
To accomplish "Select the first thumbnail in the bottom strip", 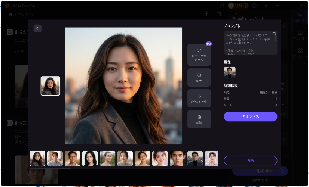I will point(37,159).
